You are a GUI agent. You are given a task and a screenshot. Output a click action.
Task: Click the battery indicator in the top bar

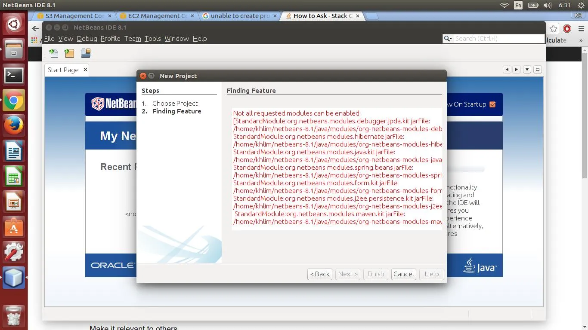pos(533,5)
